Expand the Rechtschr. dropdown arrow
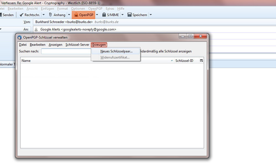The image size is (276, 165). pos(44,15)
